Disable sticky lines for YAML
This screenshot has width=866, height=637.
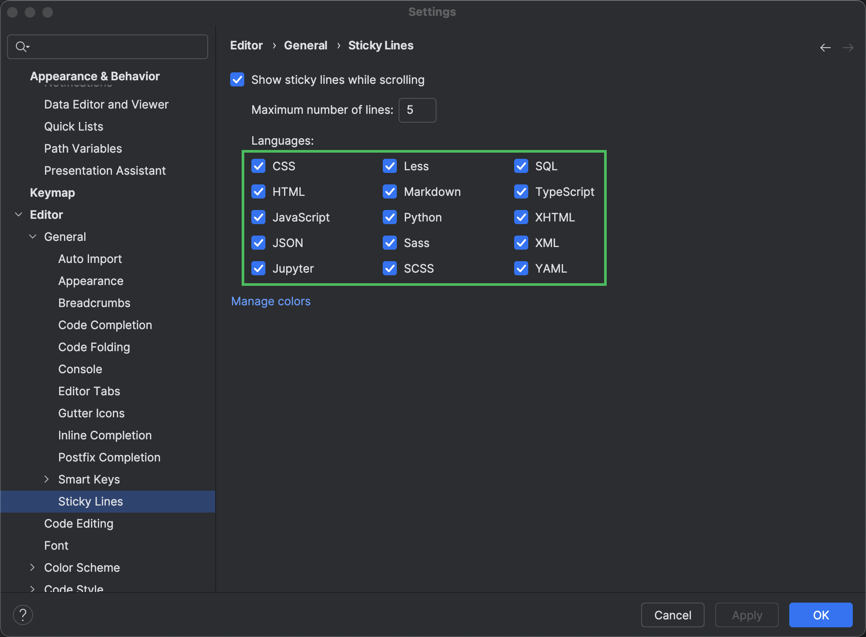[x=521, y=268]
